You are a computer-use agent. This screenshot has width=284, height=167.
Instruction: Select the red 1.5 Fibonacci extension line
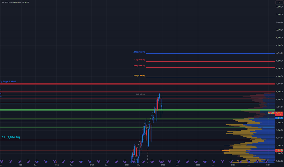point(210,62)
